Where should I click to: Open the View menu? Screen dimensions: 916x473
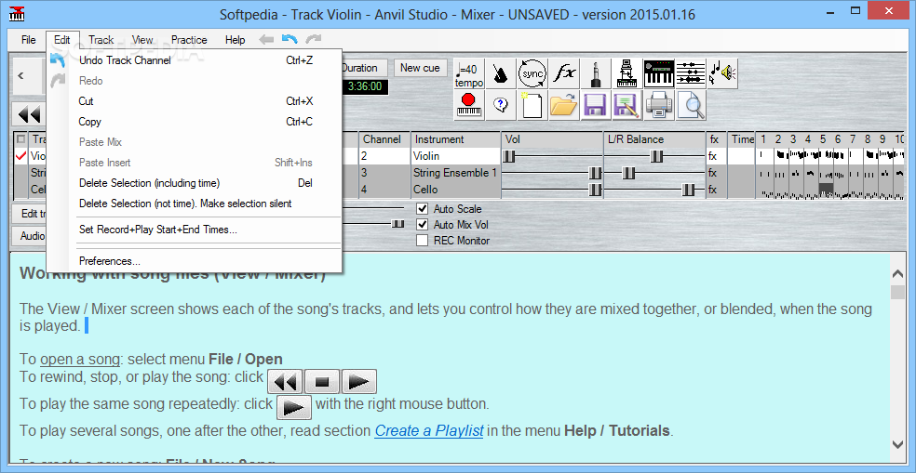[141, 40]
